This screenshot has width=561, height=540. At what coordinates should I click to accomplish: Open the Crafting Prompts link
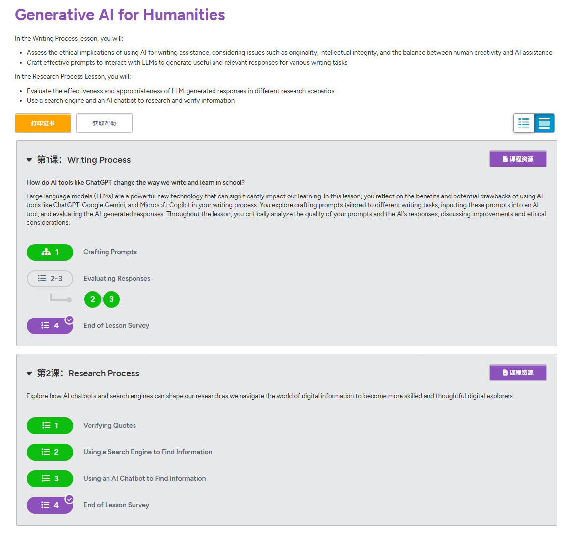(110, 252)
